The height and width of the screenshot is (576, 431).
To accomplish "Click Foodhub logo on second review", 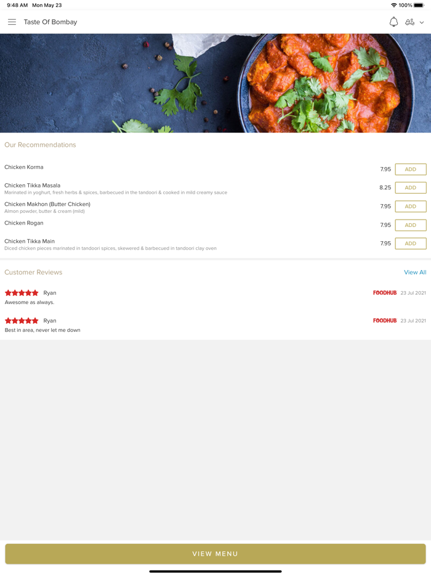I will pos(385,321).
